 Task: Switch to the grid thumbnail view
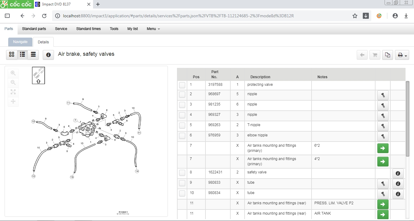[12, 55]
